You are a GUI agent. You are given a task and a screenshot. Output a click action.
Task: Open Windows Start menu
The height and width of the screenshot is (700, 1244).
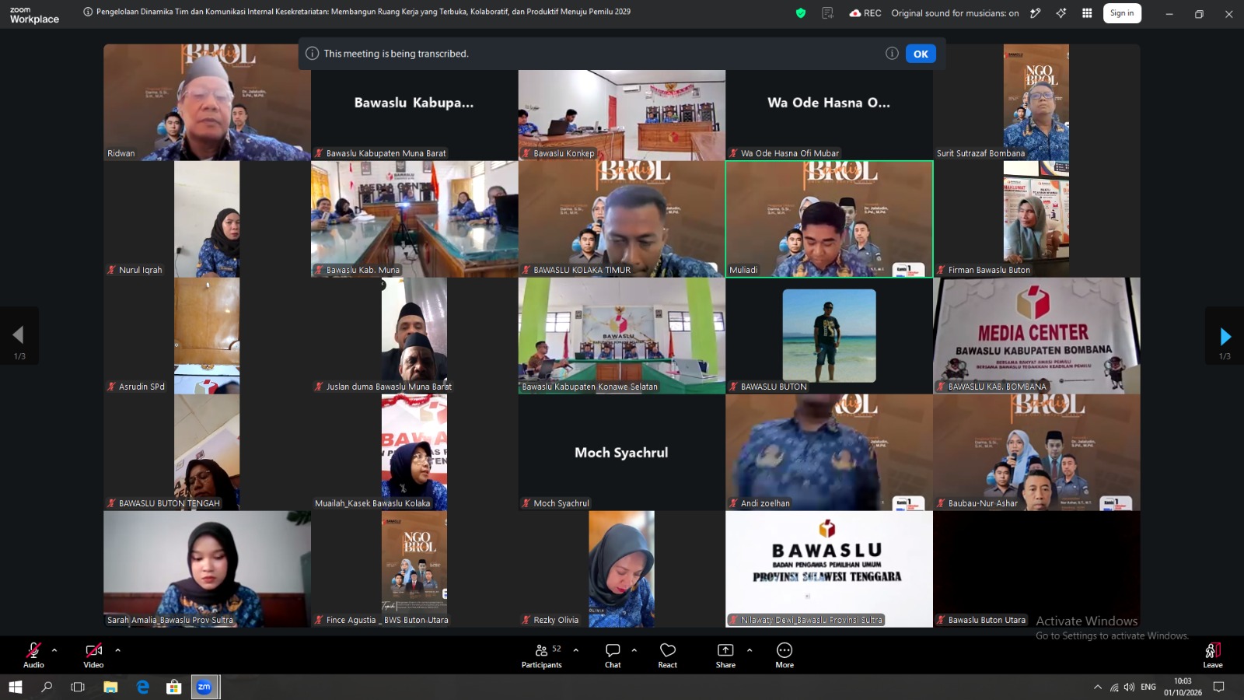pyautogui.click(x=16, y=687)
